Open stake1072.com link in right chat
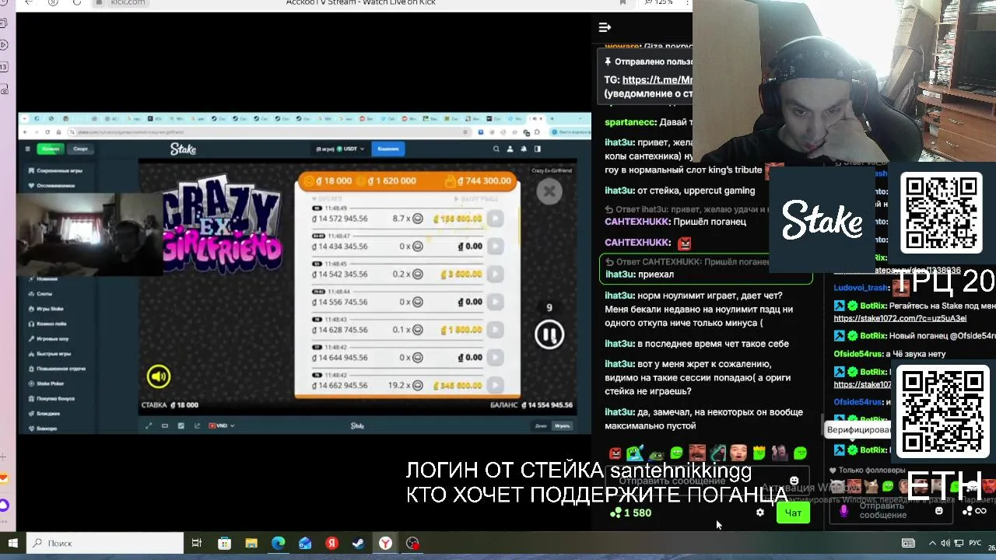Image resolution: width=996 pixels, height=560 pixels. click(x=900, y=318)
